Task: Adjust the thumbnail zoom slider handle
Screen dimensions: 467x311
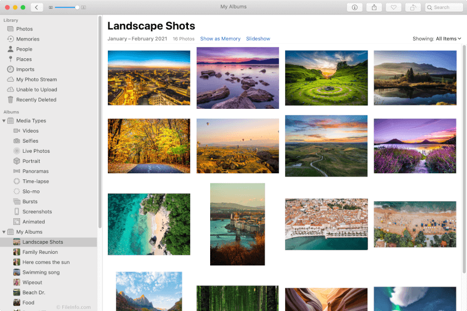Action: pos(77,7)
